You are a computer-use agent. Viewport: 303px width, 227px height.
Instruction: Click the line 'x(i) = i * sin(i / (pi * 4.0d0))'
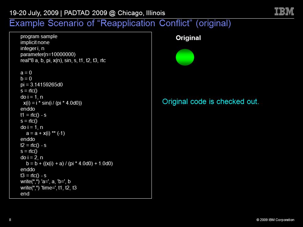(53, 103)
